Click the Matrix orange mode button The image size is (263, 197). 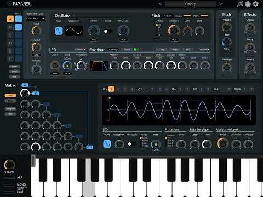click(10, 95)
